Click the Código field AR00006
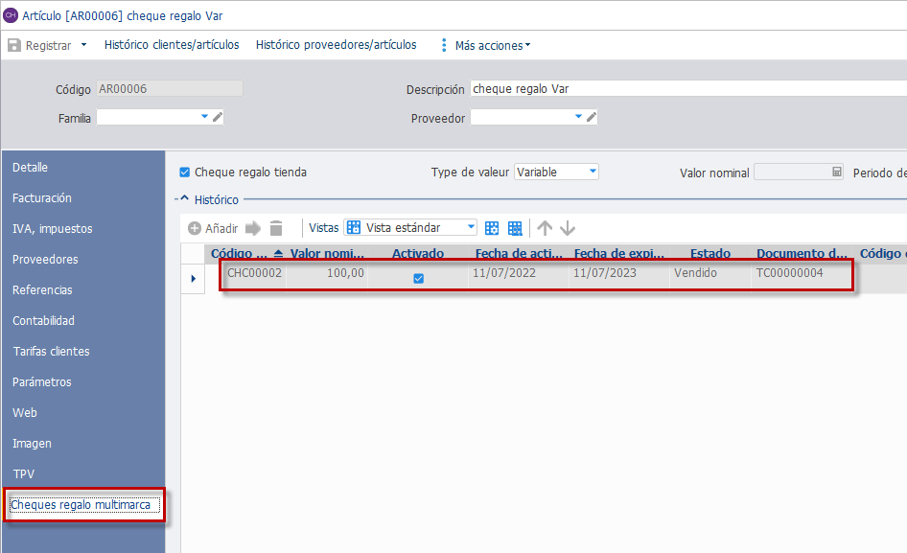The height and width of the screenshot is (553, 907). pyautogui.click(x=170, y=88)
